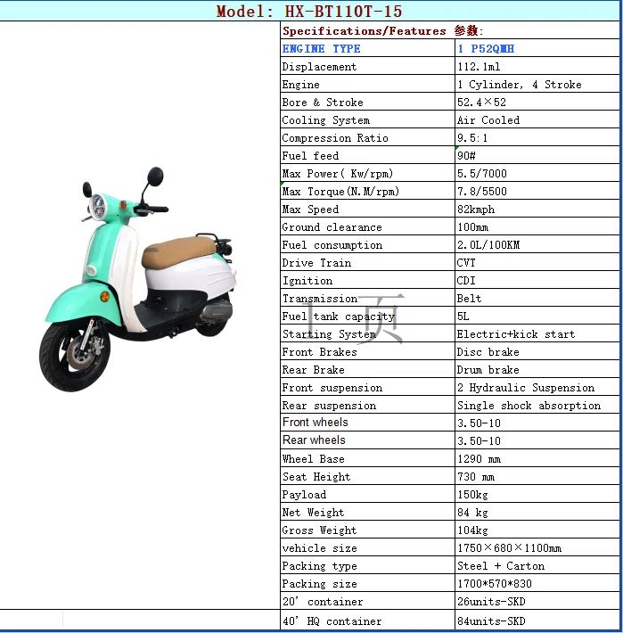Viewport: 623px width, 633px height.
Task: Select the Electric+kick start cell
Action: tap(537, 333)
